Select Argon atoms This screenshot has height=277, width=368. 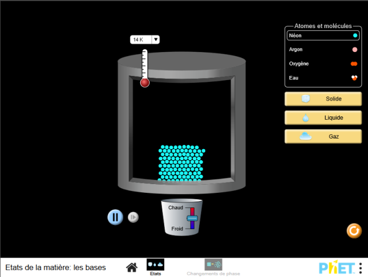tap(323, 50)
